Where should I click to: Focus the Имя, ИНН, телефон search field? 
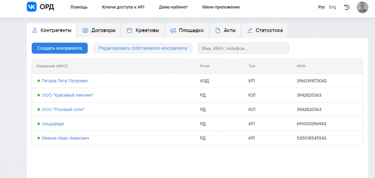pyautogui.click(x=243, y=48)
